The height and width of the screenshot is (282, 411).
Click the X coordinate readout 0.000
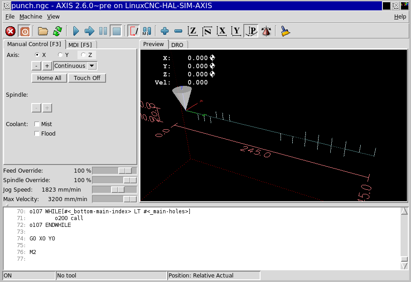coord(198,58)
